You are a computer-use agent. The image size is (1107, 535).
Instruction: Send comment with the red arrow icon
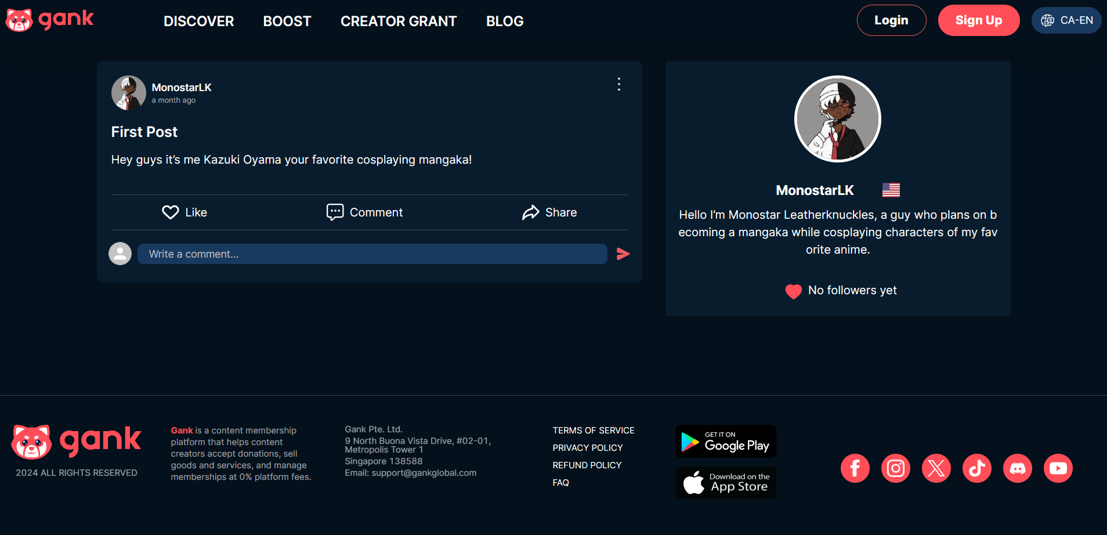click(623, 254)
